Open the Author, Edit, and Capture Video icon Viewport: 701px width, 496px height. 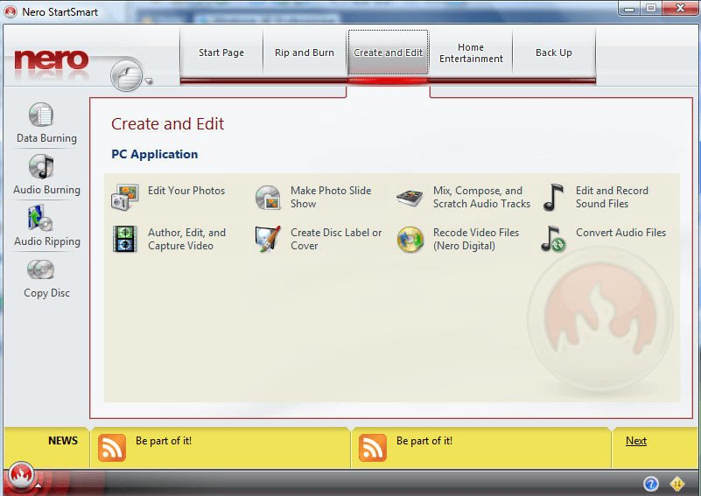(125, 239)
